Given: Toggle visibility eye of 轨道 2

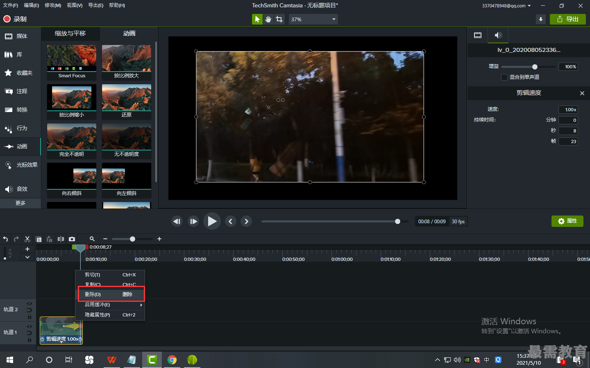Looking at the screenshot, I should [x=29, y=304].
